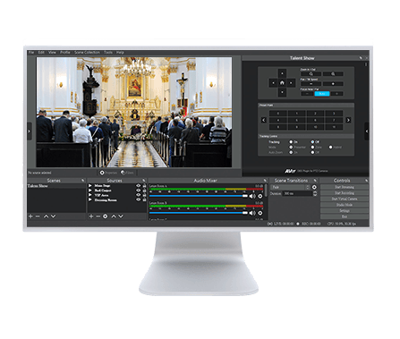Pop out the Audio Mixer dock
The width and height of the screenshot is (400, 339).
pyautogui.click(x=265, y=181)
